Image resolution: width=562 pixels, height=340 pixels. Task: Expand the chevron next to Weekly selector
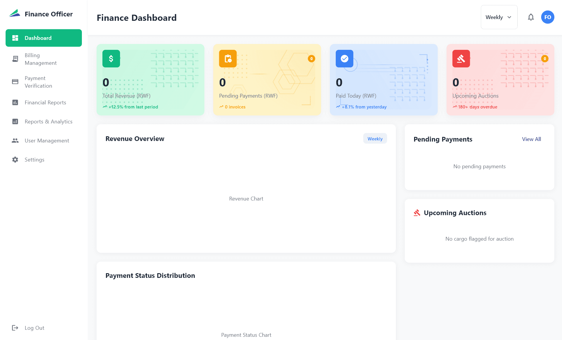click(509, 17)
